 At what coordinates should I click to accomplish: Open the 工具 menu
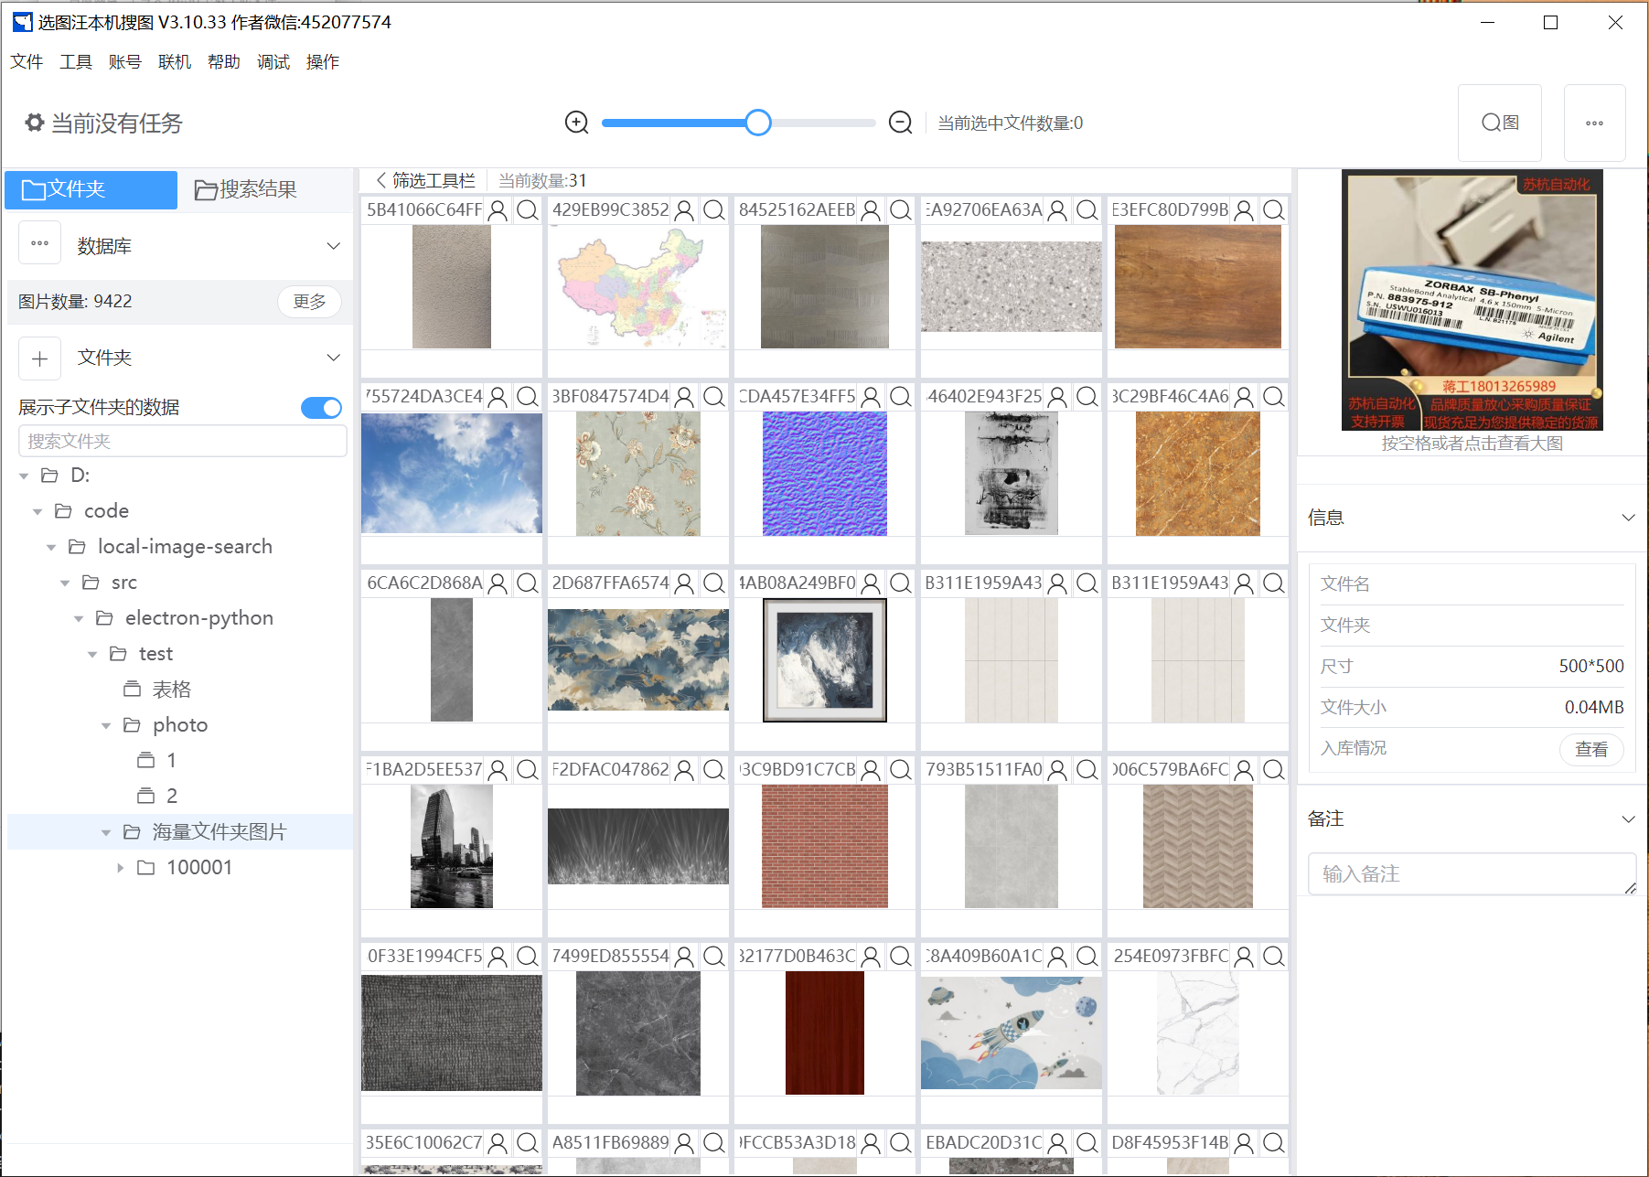[x=76, y=62]
